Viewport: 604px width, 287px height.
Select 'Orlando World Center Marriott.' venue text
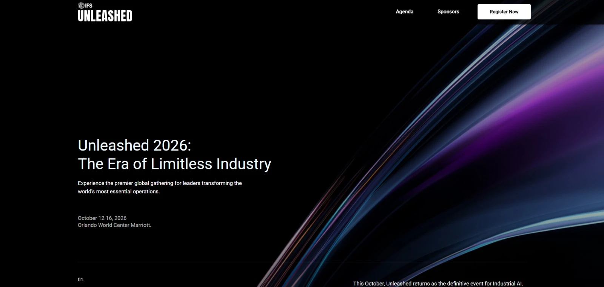tap(114, 225)
